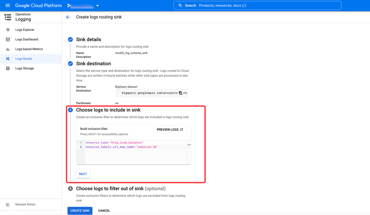Image resolution: width=370 pixels, height=215 pixels.
Task: Expand the Sink details step header
Action: [x=88, y=39]
